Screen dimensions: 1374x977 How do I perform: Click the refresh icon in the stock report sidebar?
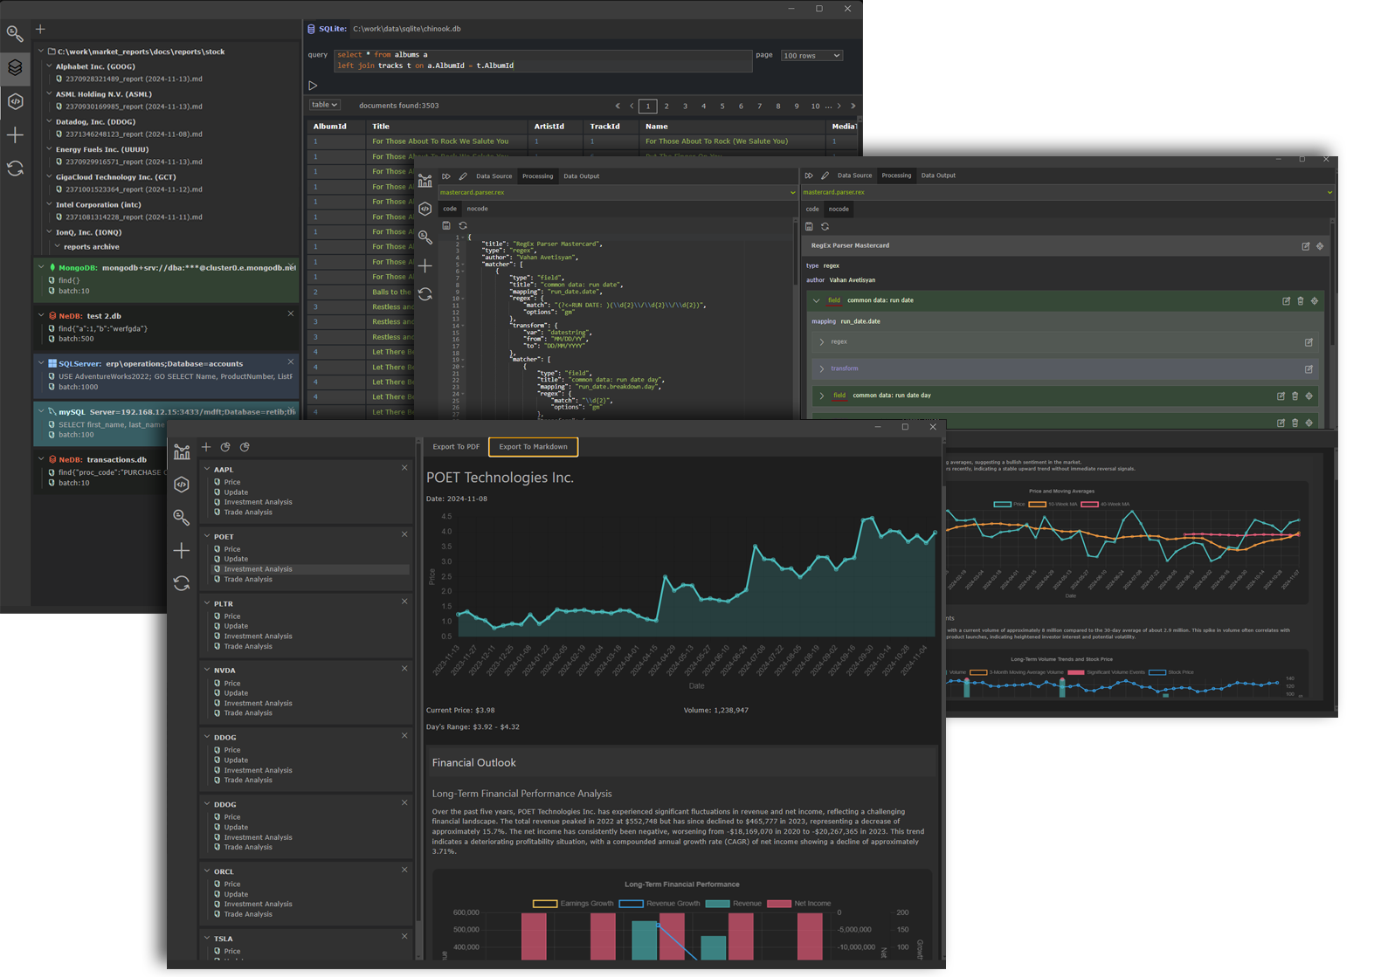click(x=182, y=583)
